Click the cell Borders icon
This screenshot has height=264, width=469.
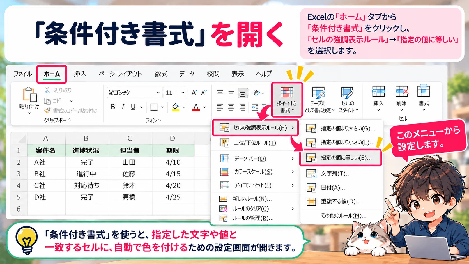[x=154, y=107]
